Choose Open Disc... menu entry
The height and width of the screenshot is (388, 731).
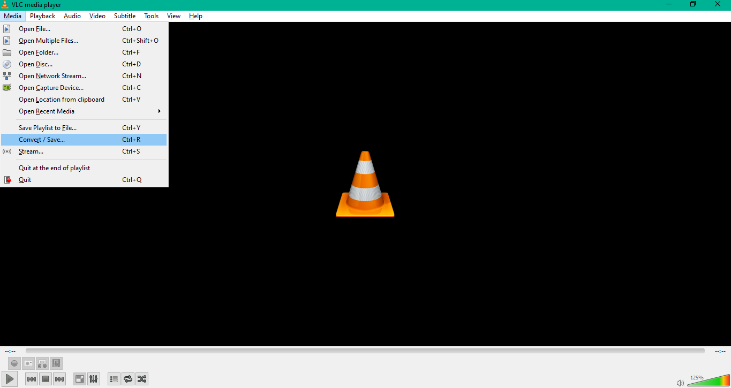pyautogui.click(x=84, y=64)
